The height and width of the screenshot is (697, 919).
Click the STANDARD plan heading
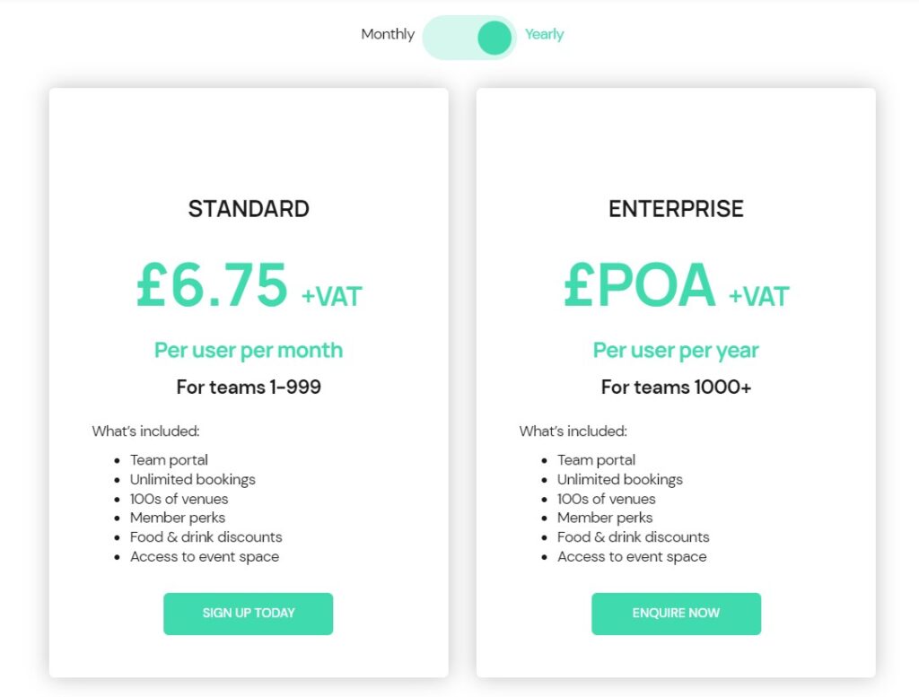click(249, 209)
